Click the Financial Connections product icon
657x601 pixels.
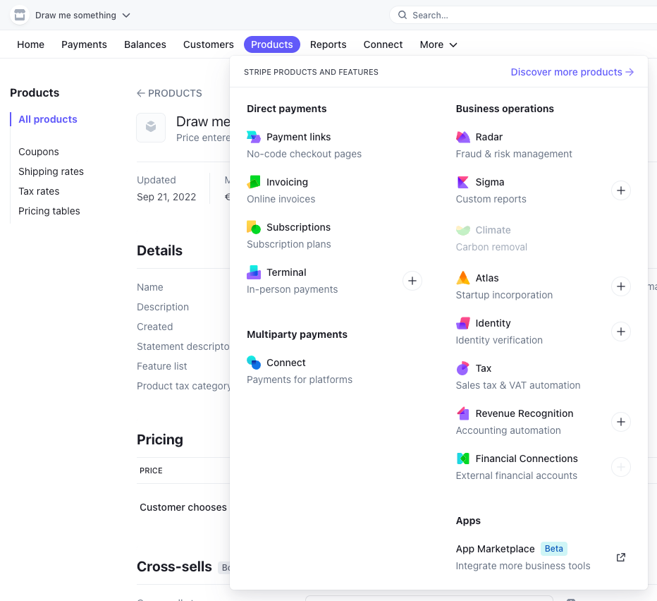(x=462, y=459)
